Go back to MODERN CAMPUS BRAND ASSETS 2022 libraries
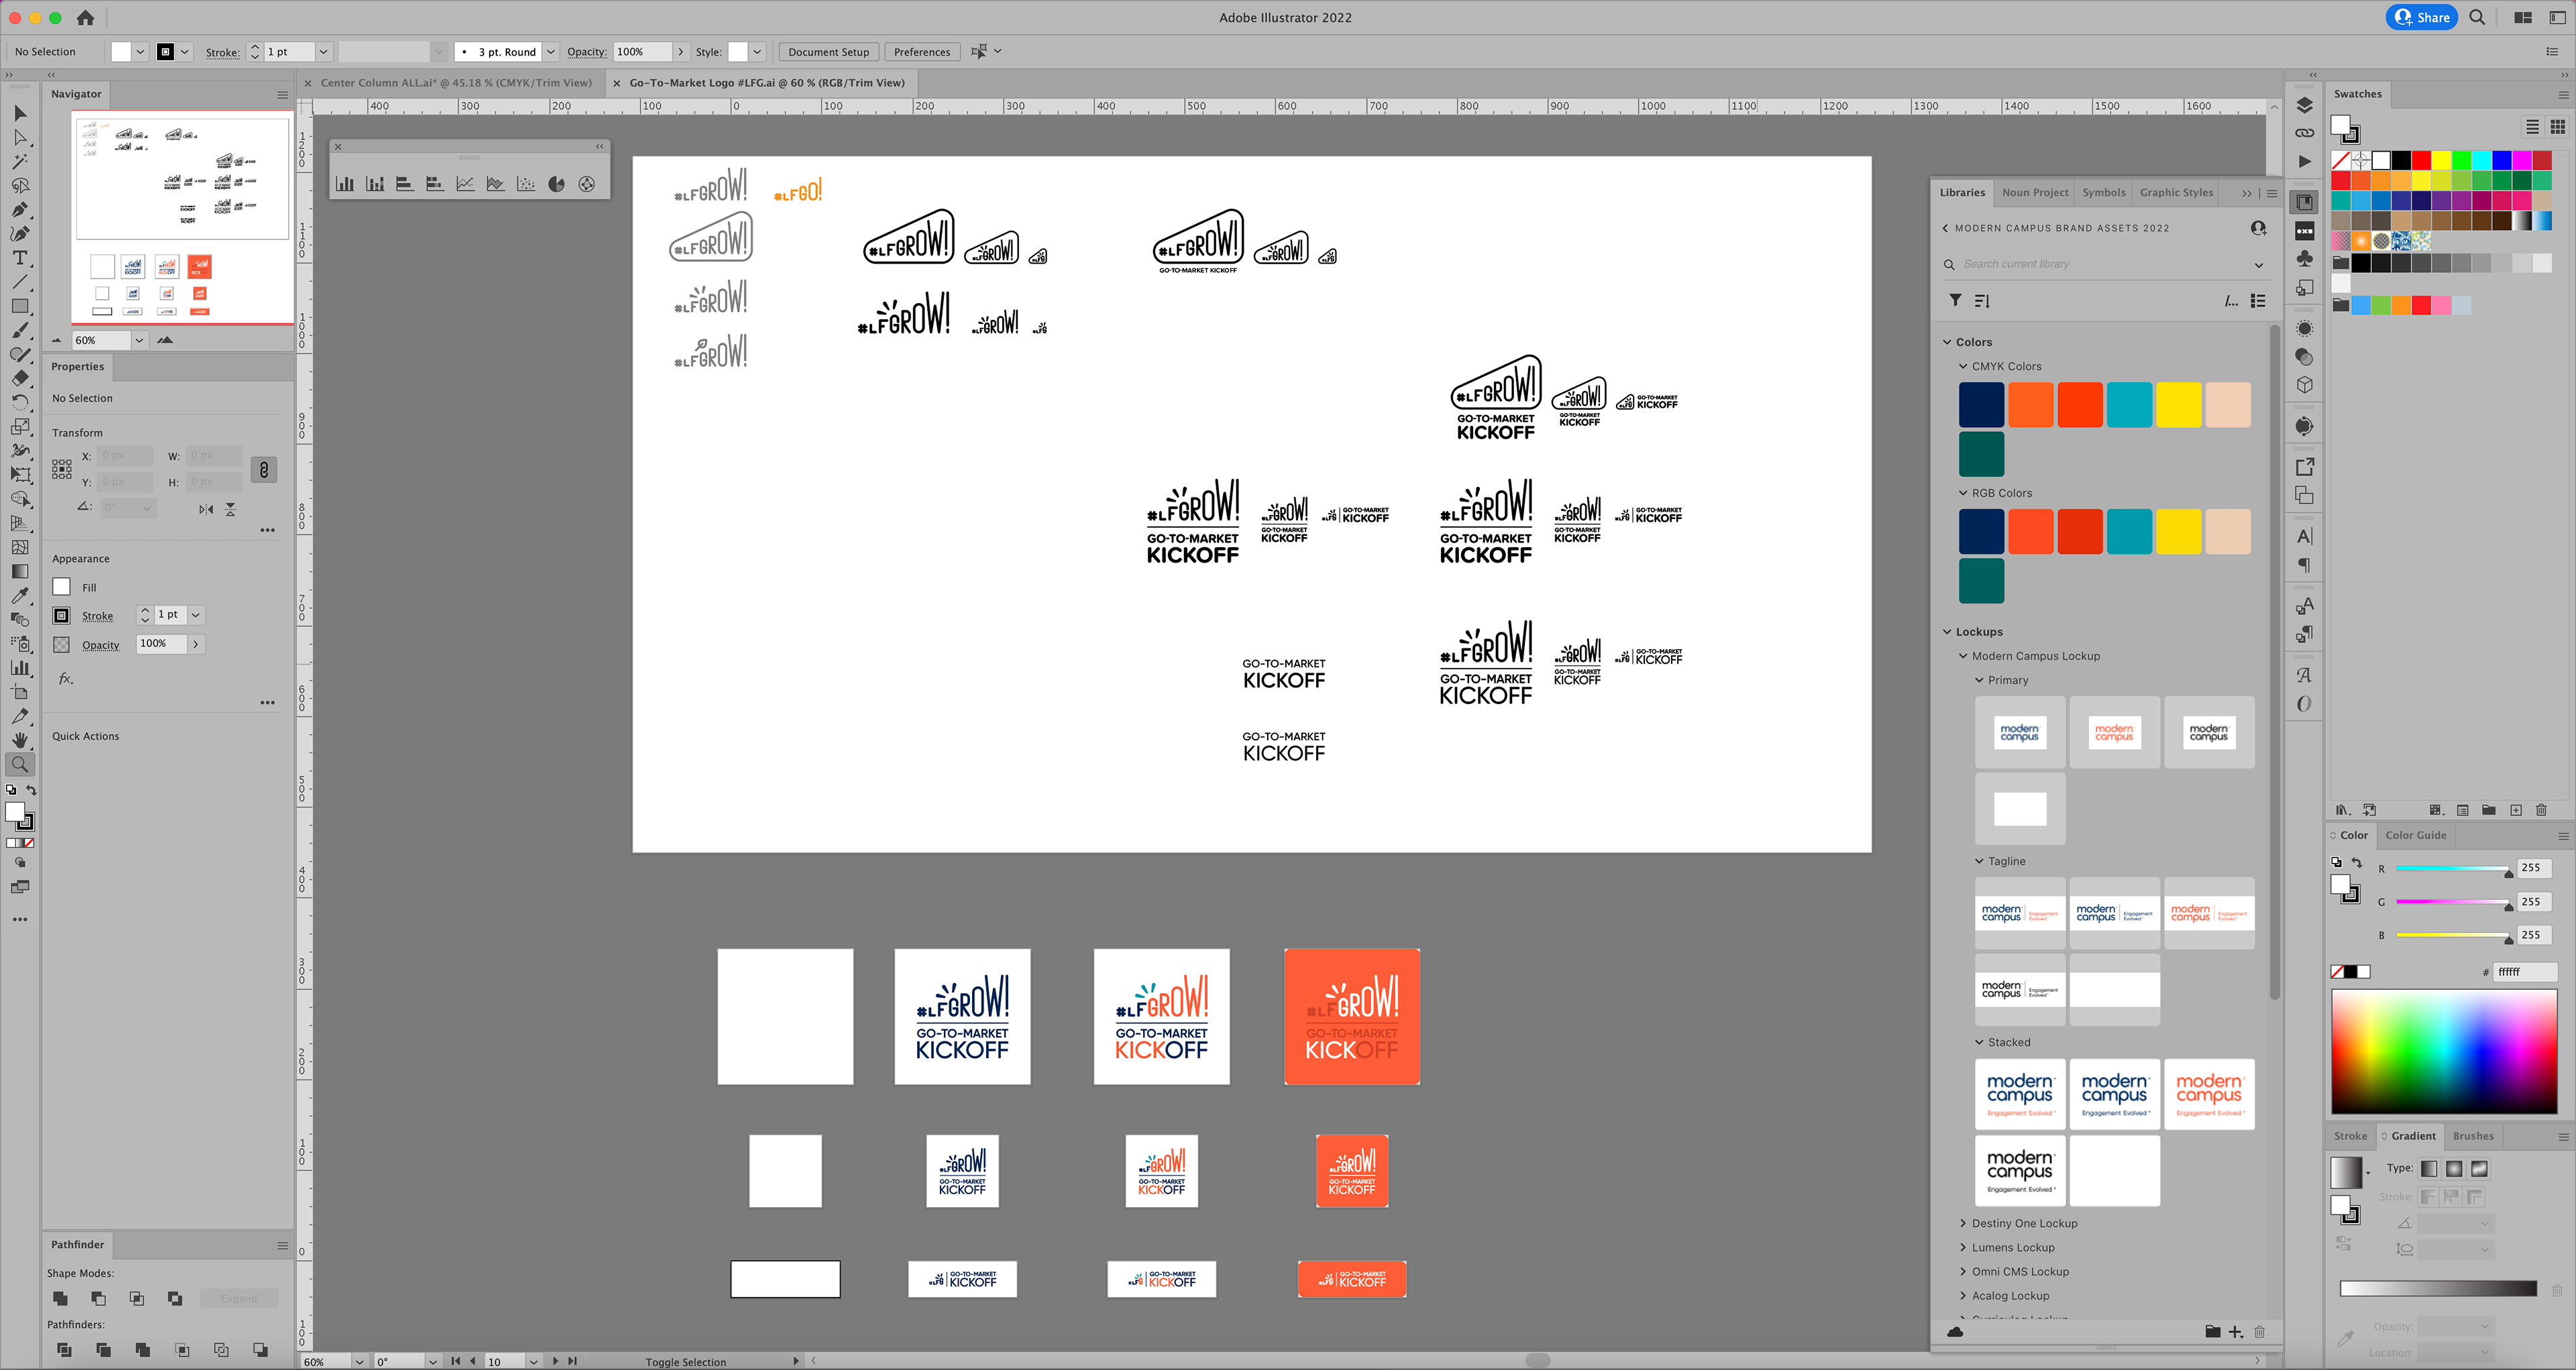The height and width of the screenshot is (1370, 2576). point(1945,228)
